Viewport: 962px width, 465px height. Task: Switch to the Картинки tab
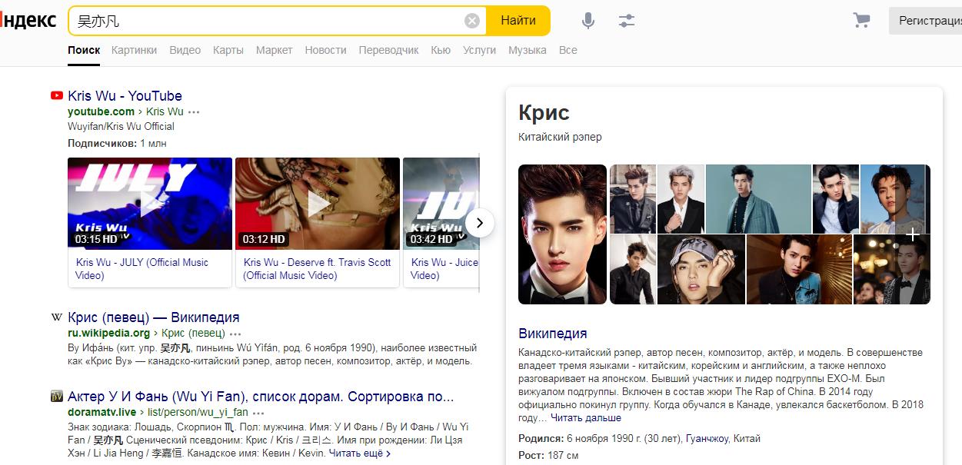[x=134, y=50]
